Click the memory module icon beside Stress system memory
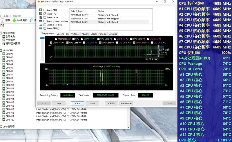Viewport: 232px width, 142px height. 41,21
